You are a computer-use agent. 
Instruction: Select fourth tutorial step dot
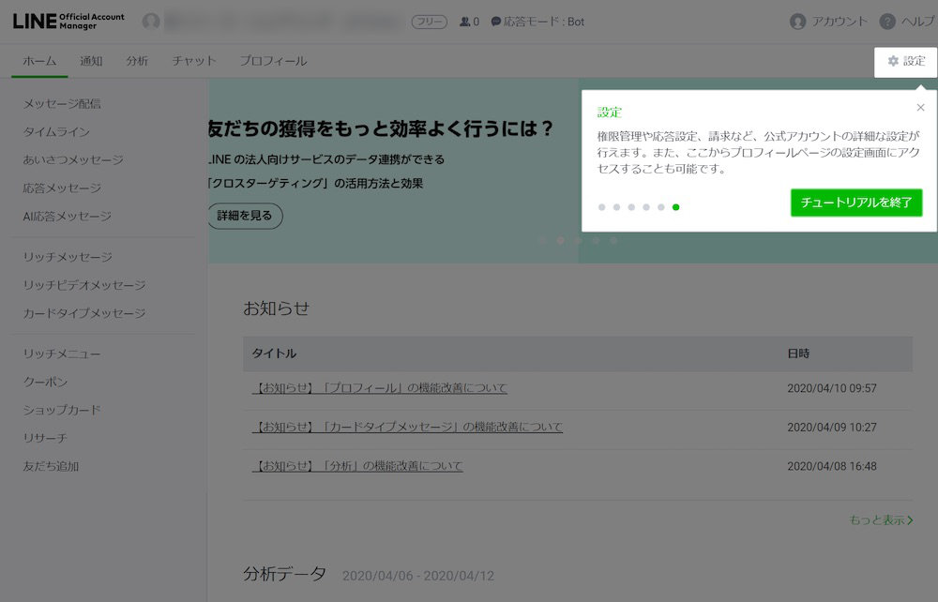646,207
